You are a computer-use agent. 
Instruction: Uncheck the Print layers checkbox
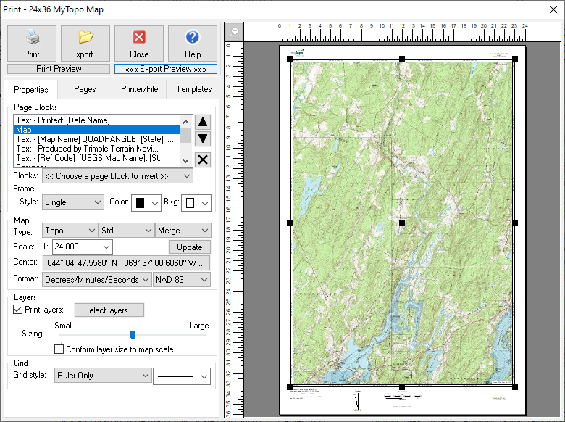pyautogui.click(x=18, y=310)
